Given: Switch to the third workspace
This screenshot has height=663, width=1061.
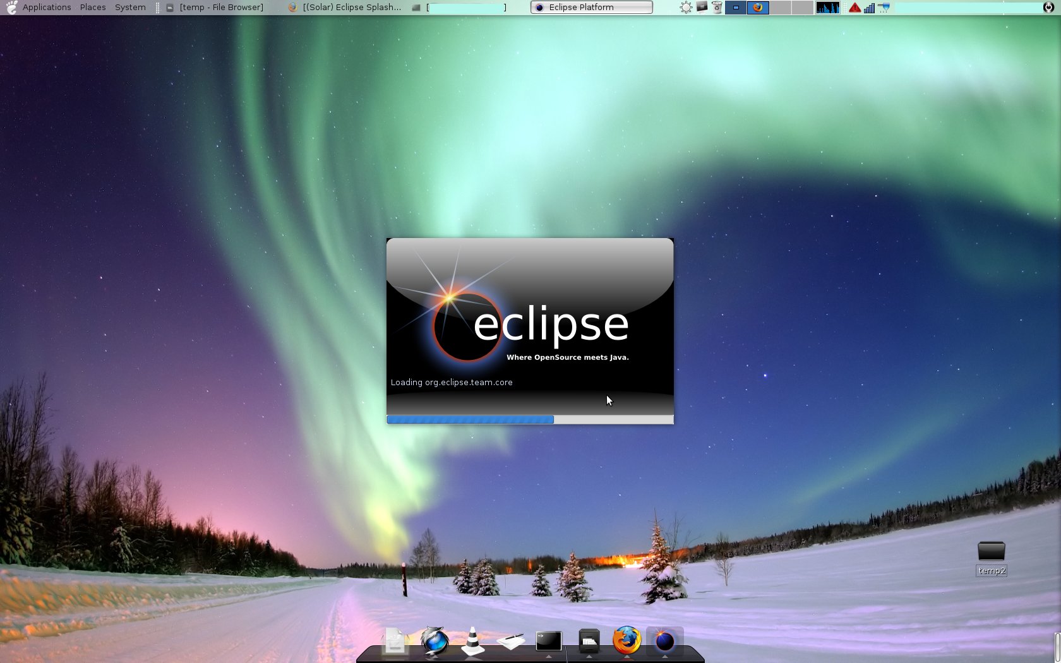Looking at the screenshot, I should (780, 8).
